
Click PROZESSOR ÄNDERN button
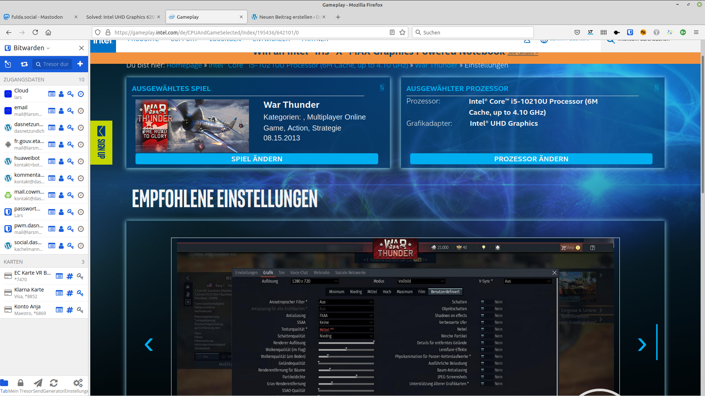(x=531, y=159)
